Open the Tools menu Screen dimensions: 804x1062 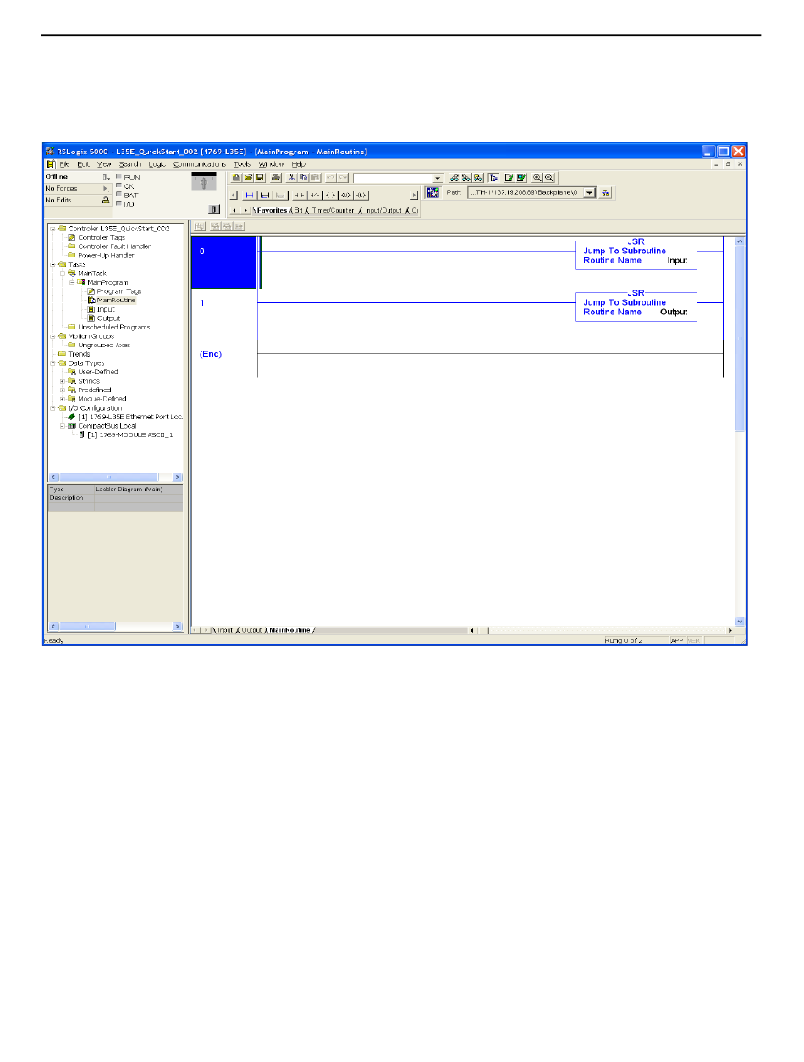[242, 164]
